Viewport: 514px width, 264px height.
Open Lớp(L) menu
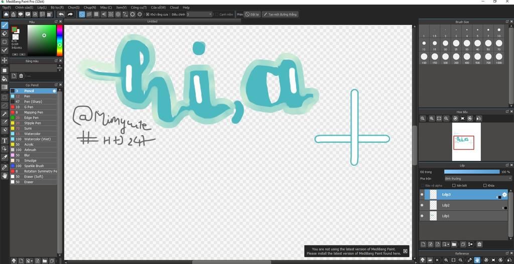click(x=42, y=7)
